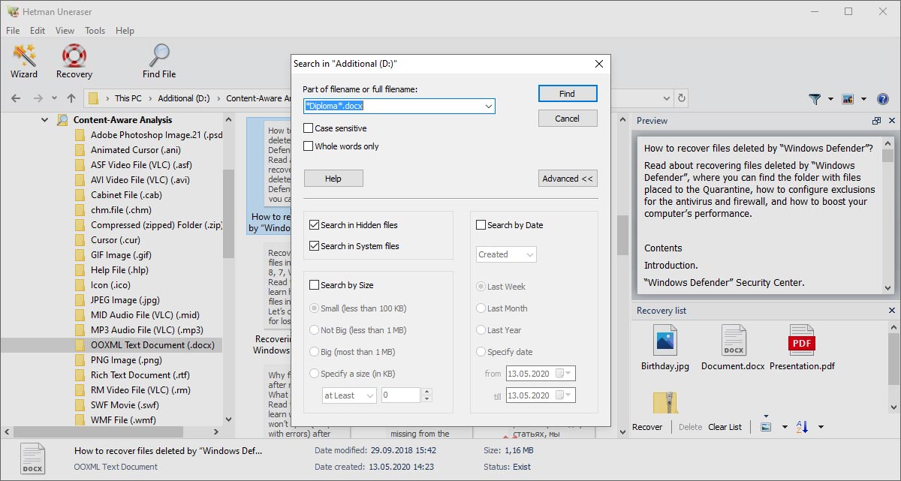Click the Recovery list view icon
This screenshot has height=481, width=901.
766,427
